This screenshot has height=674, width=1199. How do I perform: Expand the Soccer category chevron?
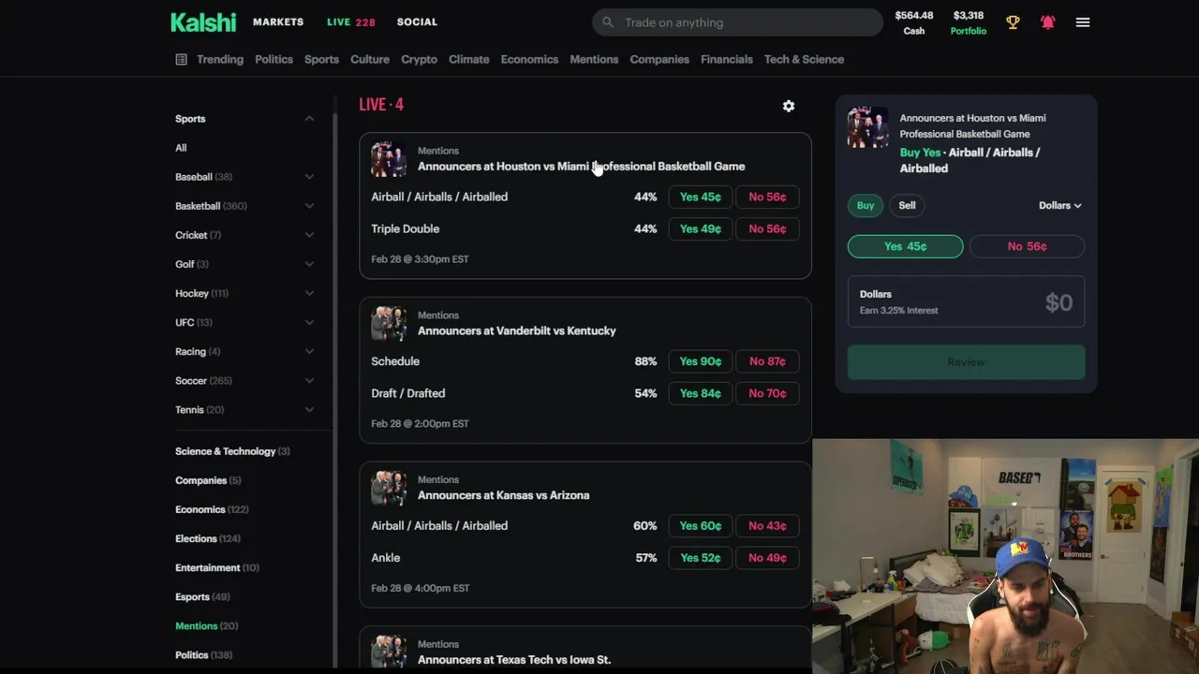(309, 381)
